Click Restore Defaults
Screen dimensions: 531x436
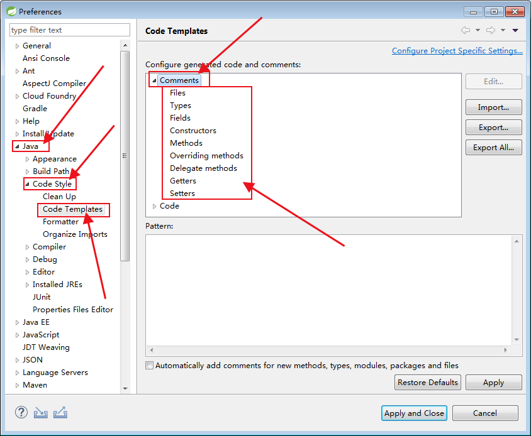(427, 382)
